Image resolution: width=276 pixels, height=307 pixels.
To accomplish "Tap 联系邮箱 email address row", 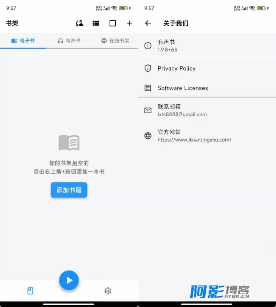I will tap(207, 111).
